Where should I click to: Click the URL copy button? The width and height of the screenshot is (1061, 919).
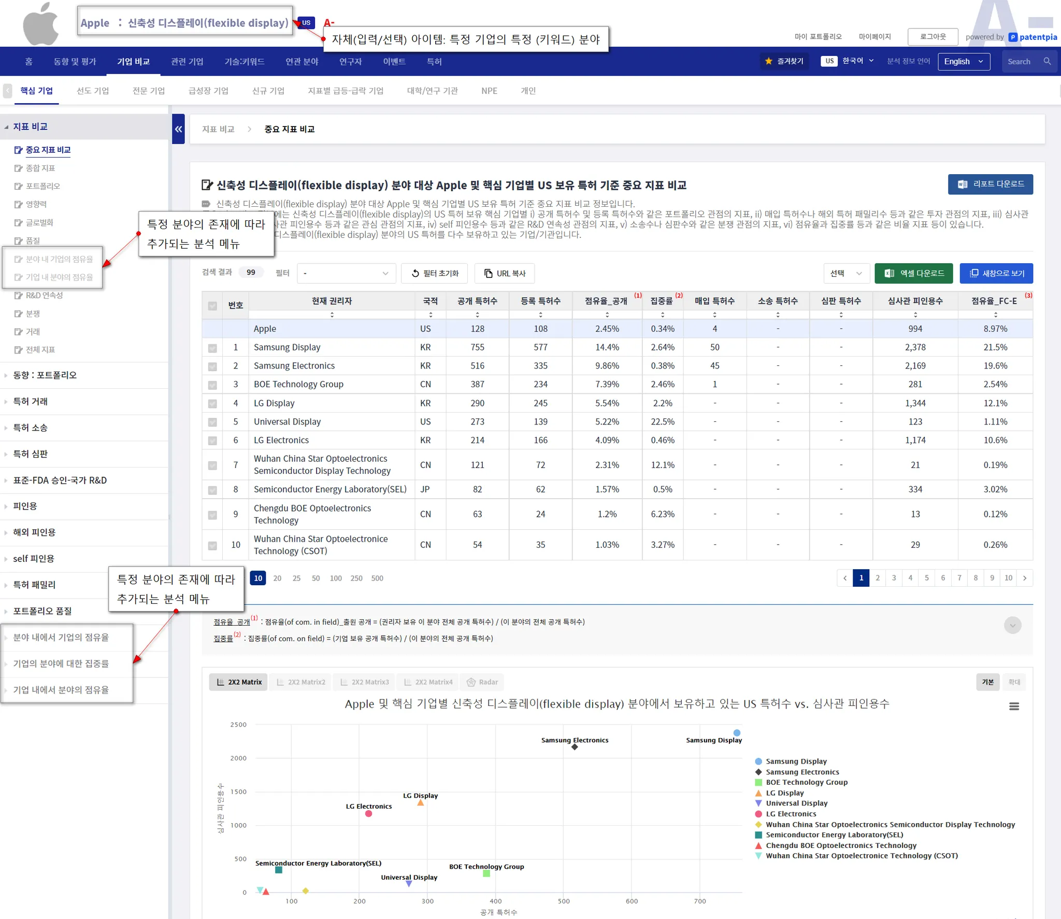(x=504, y=273)
